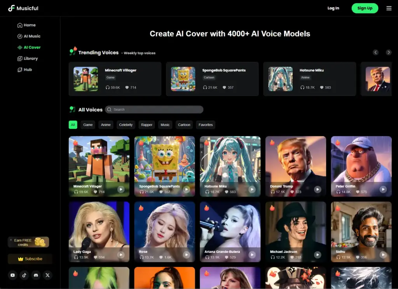This screenshot has width=398, height=289.
Task: Select the Michael Jackson voice card
Action: 296,232
